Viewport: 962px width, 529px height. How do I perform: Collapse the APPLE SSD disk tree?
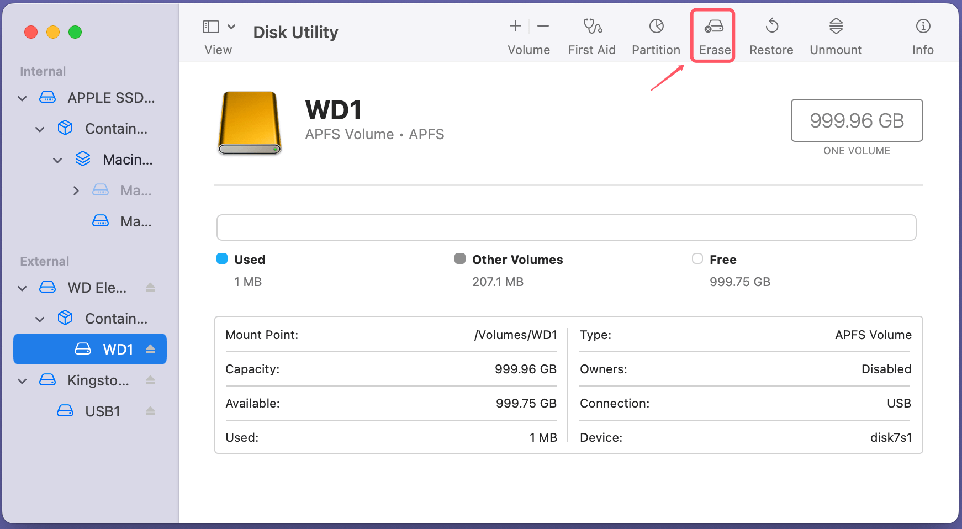click(22, 98)
